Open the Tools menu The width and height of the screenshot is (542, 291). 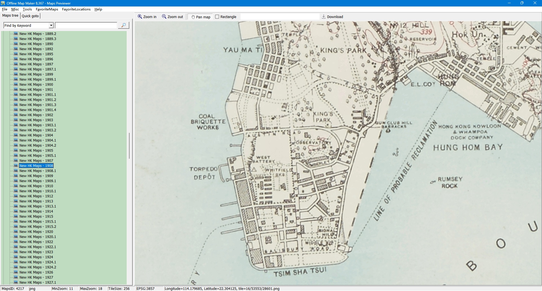(27, 9)
